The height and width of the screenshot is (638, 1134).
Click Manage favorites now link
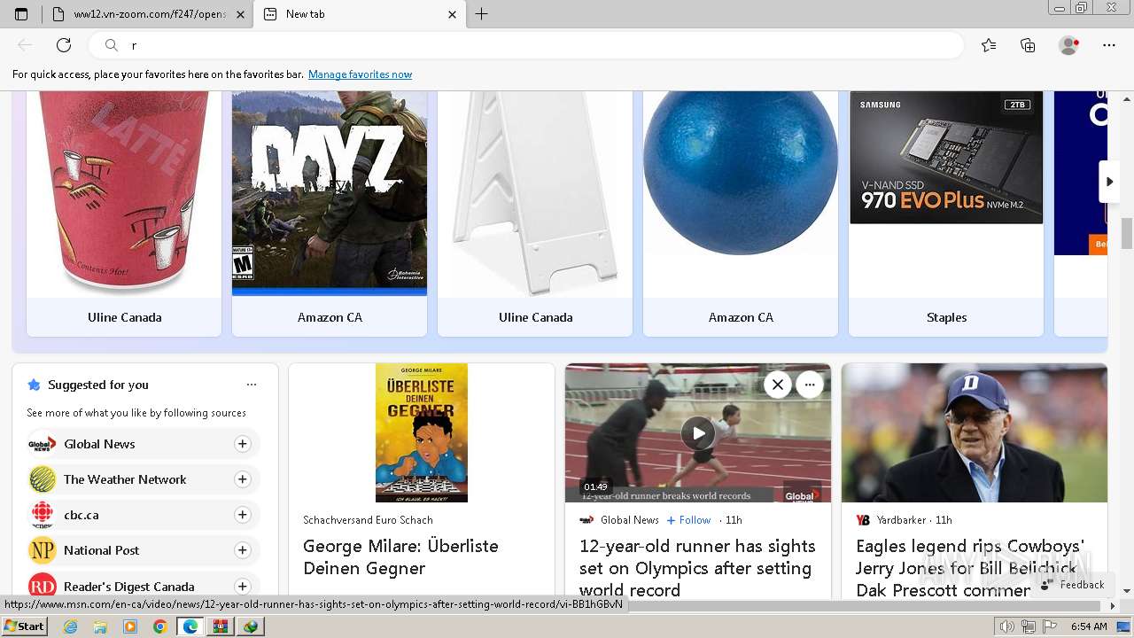tap(360, 74)
